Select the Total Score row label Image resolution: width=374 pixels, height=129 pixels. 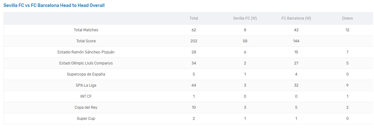click(x=86, y=41)
